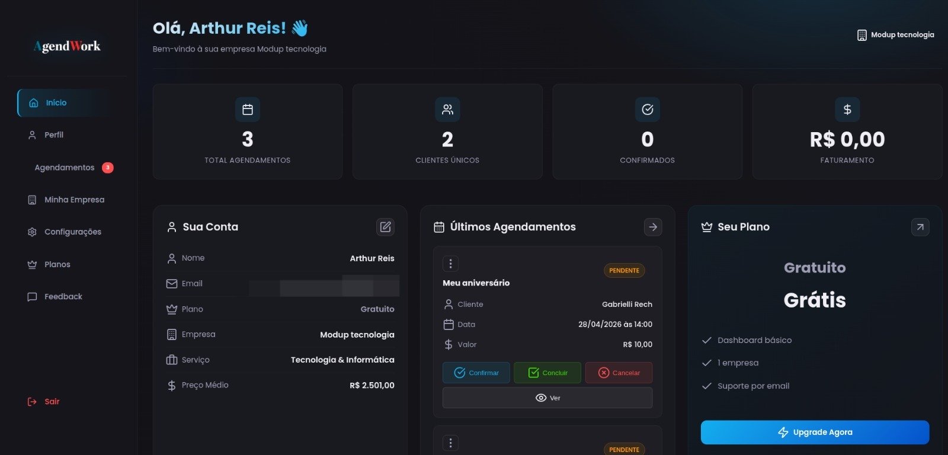Click the Planos crown icon
Screen dimensions: 948x455
[x=32, y=264]
